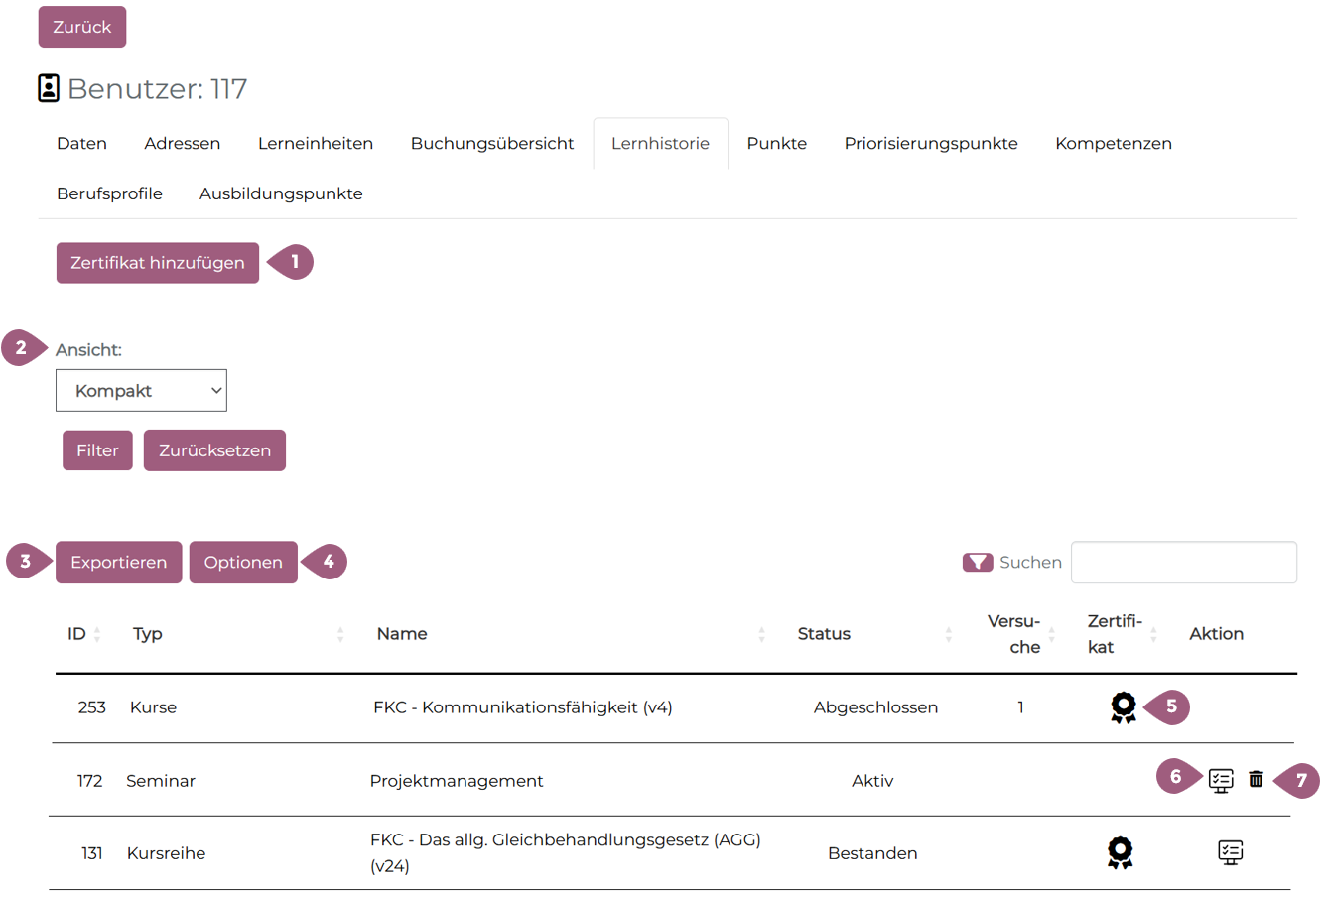
Task: Open certificate for FKC Kommunikationsfähigkeit course
Action: [x=1123, y=707]
